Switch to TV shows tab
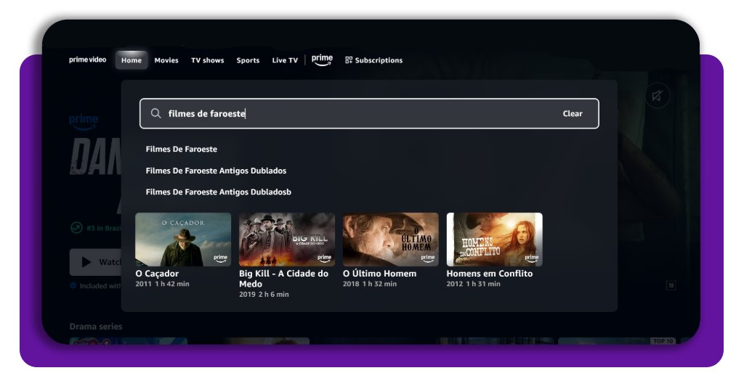Viewport: 744px width, 389px height. 207,60
